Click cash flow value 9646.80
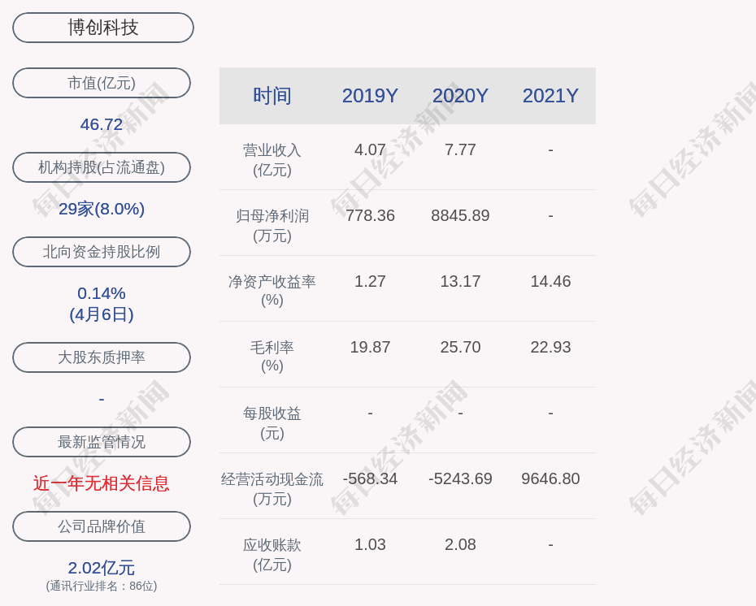The height and width of the screenshot is (606, 756). coord(550,478)
